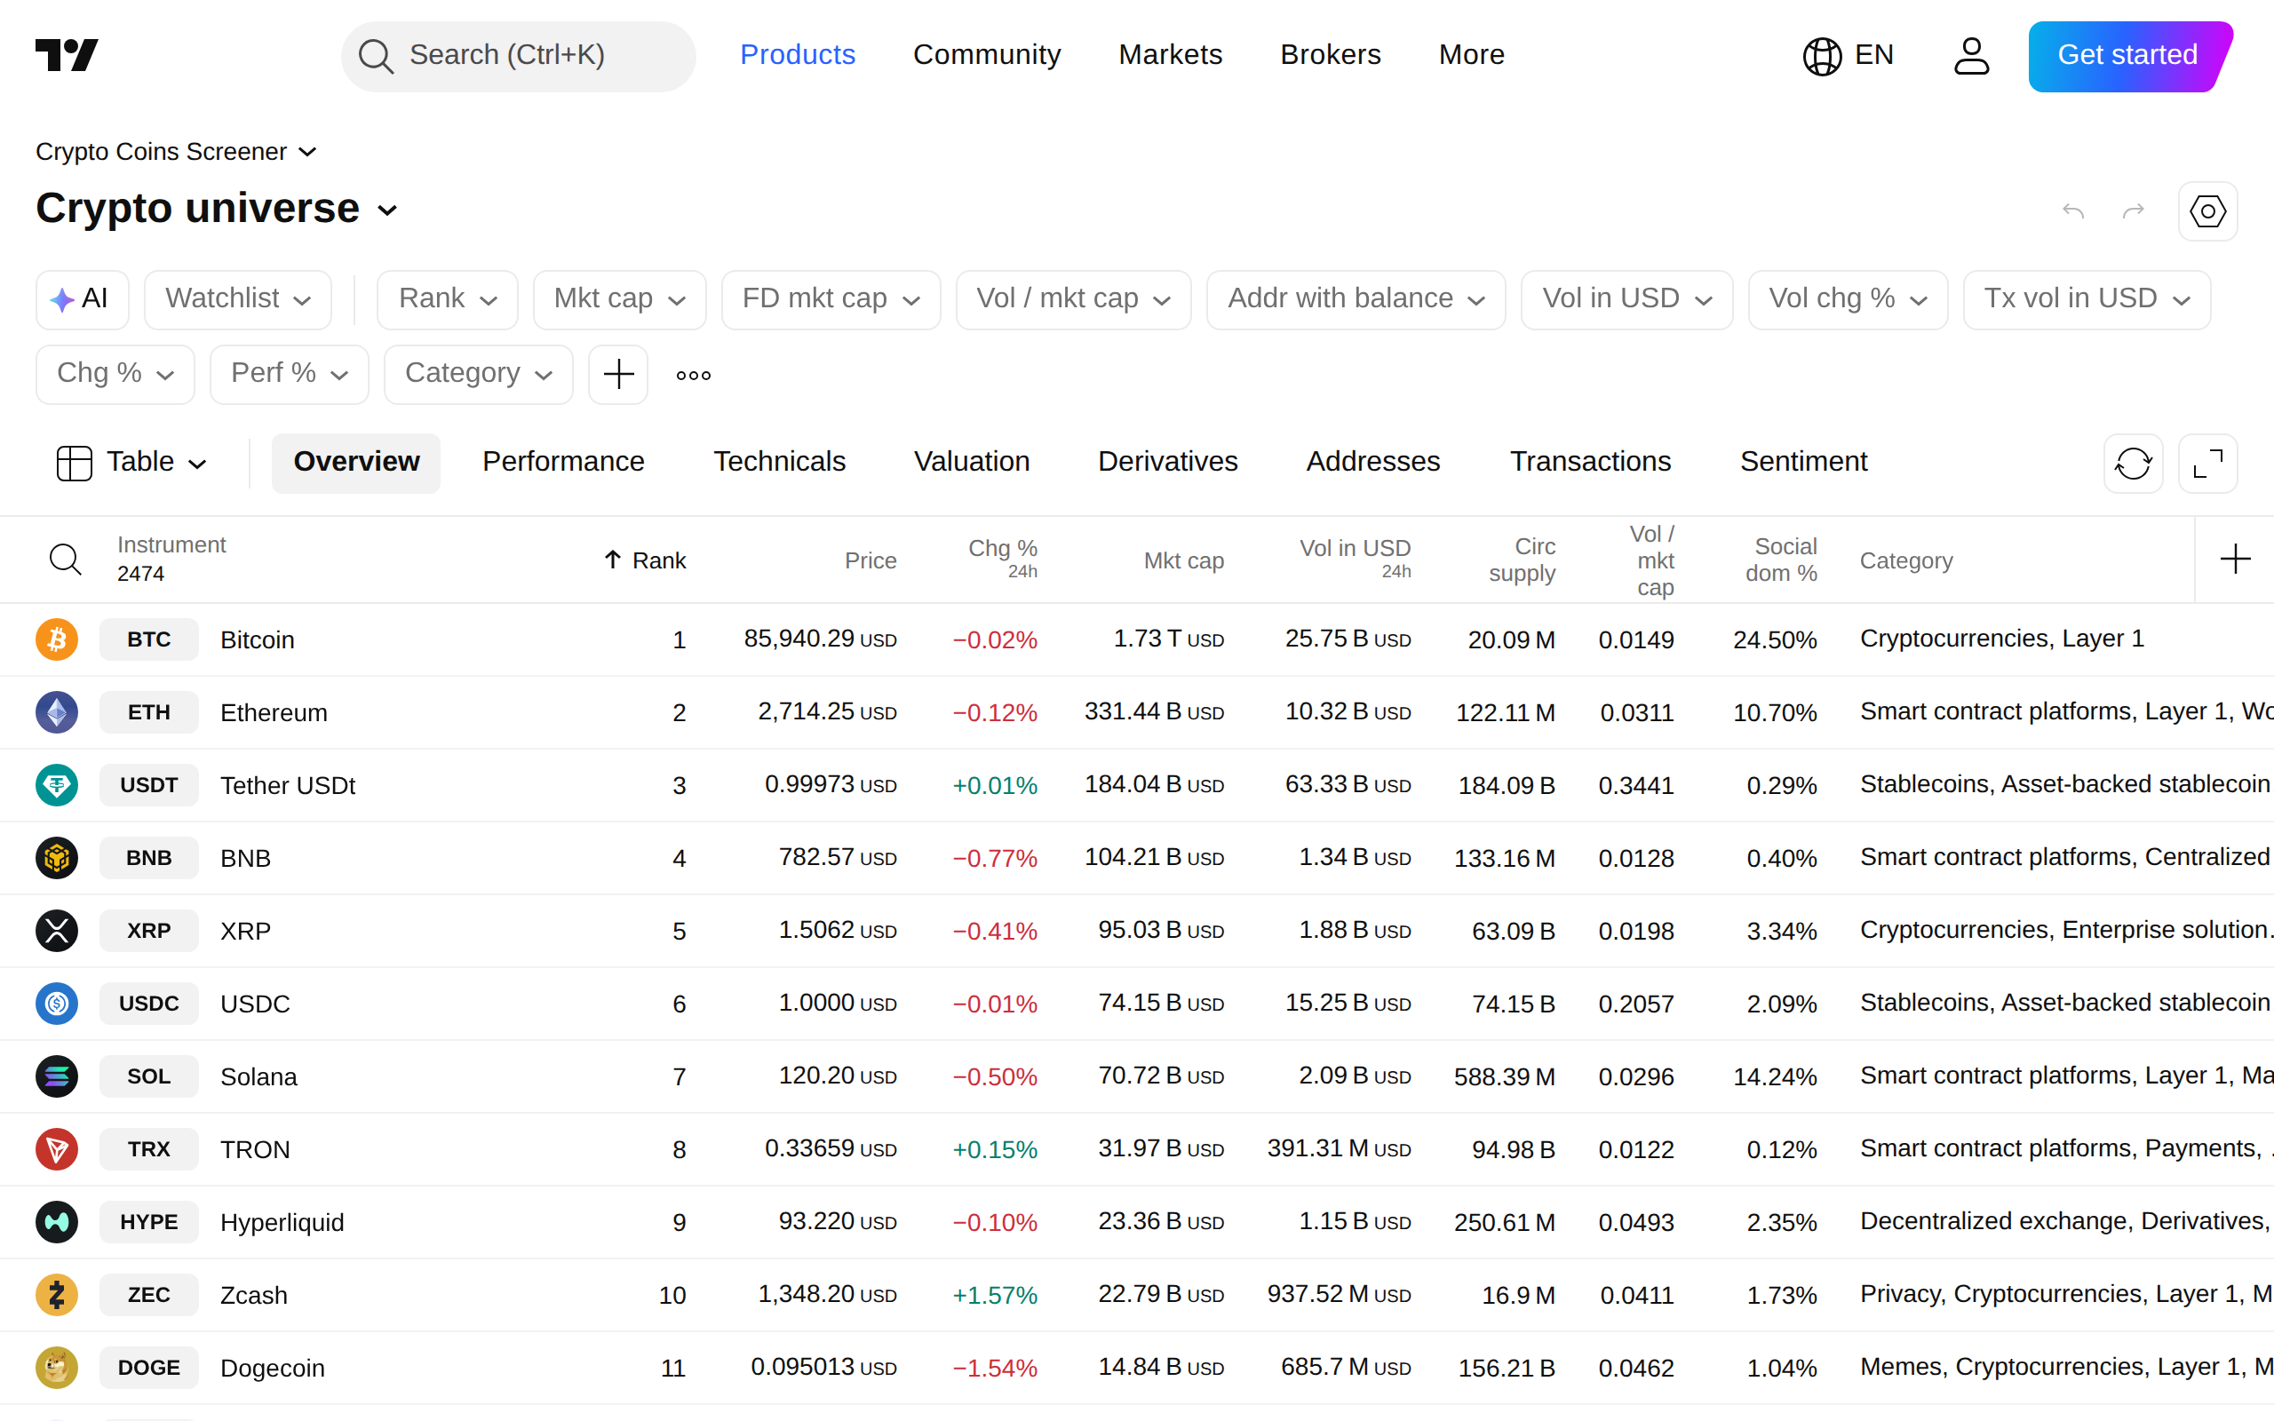Sort by the Mkt cap column header

(1183, 561)
